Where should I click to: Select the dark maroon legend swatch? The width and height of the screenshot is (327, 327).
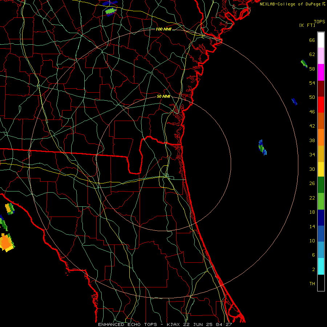point(321,88)
